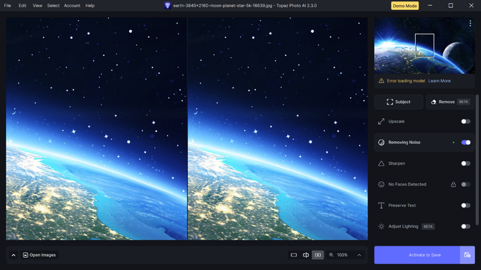481x270 pixels.
Task: Click the navigator thumbnail preview
Action: [x=424, y=45]
